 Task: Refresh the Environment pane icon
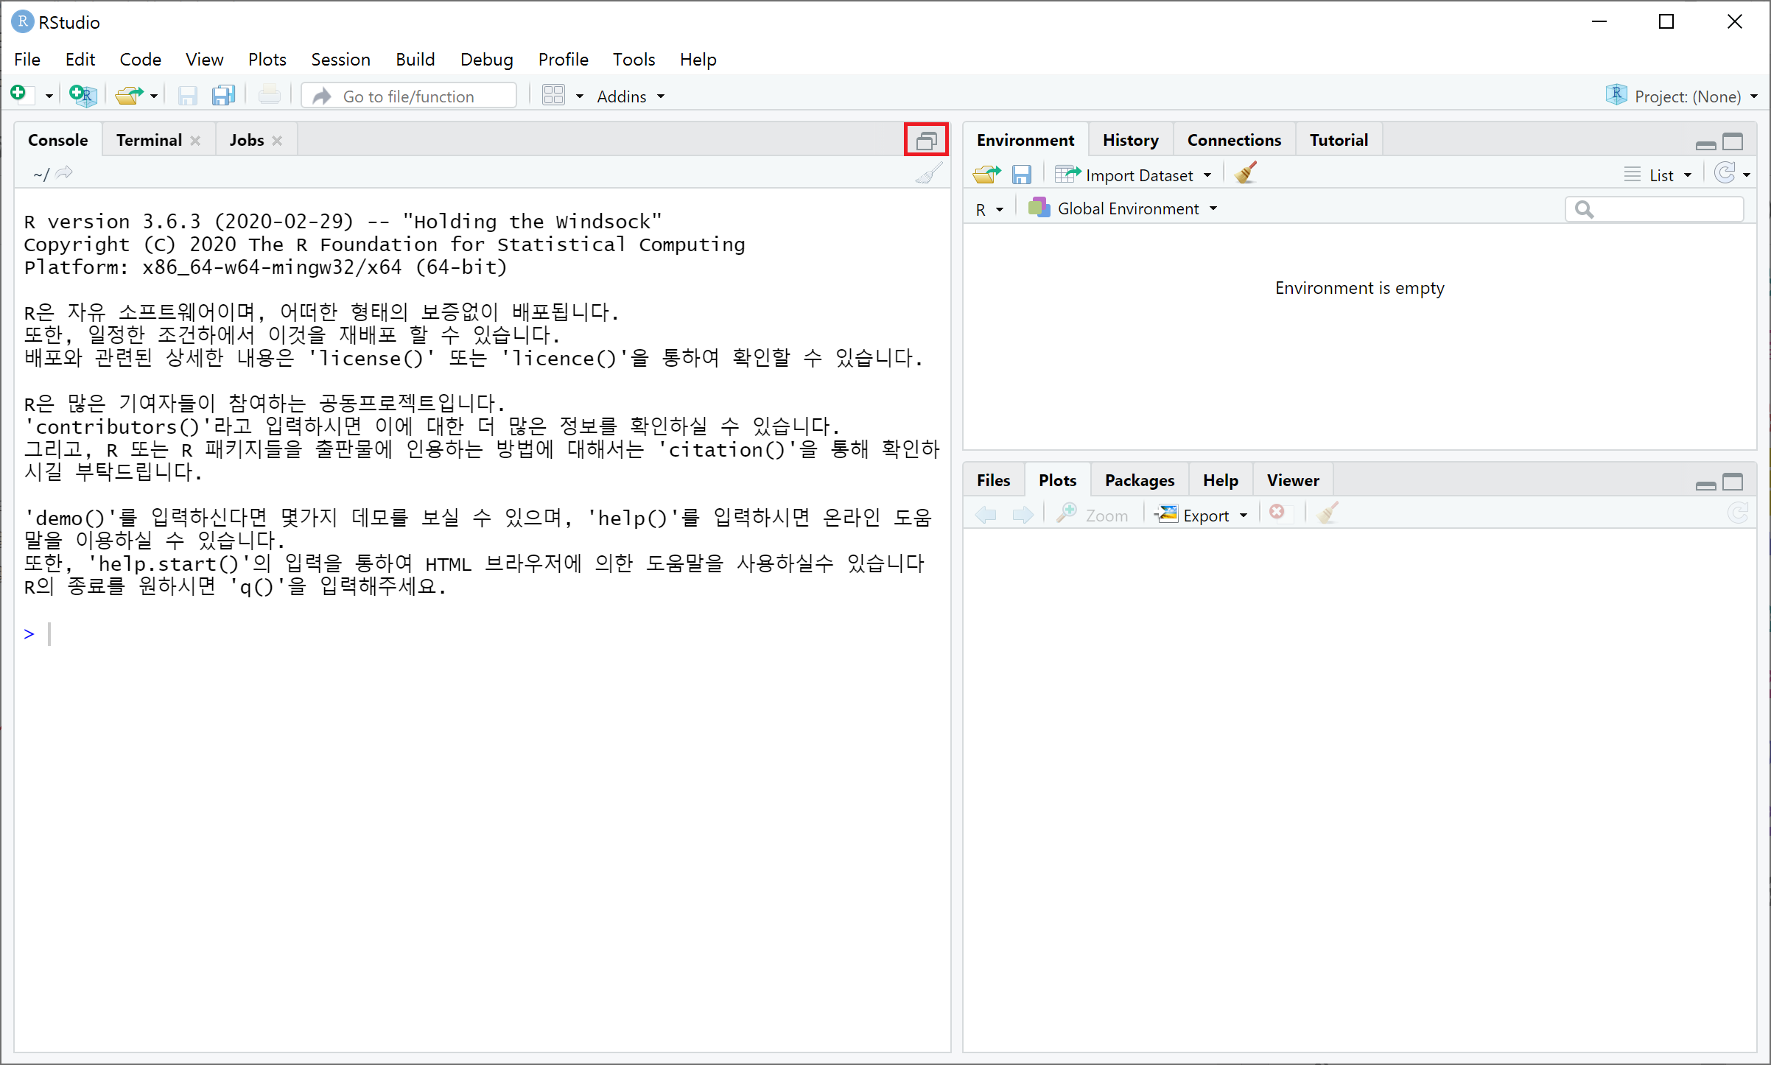1725,174
